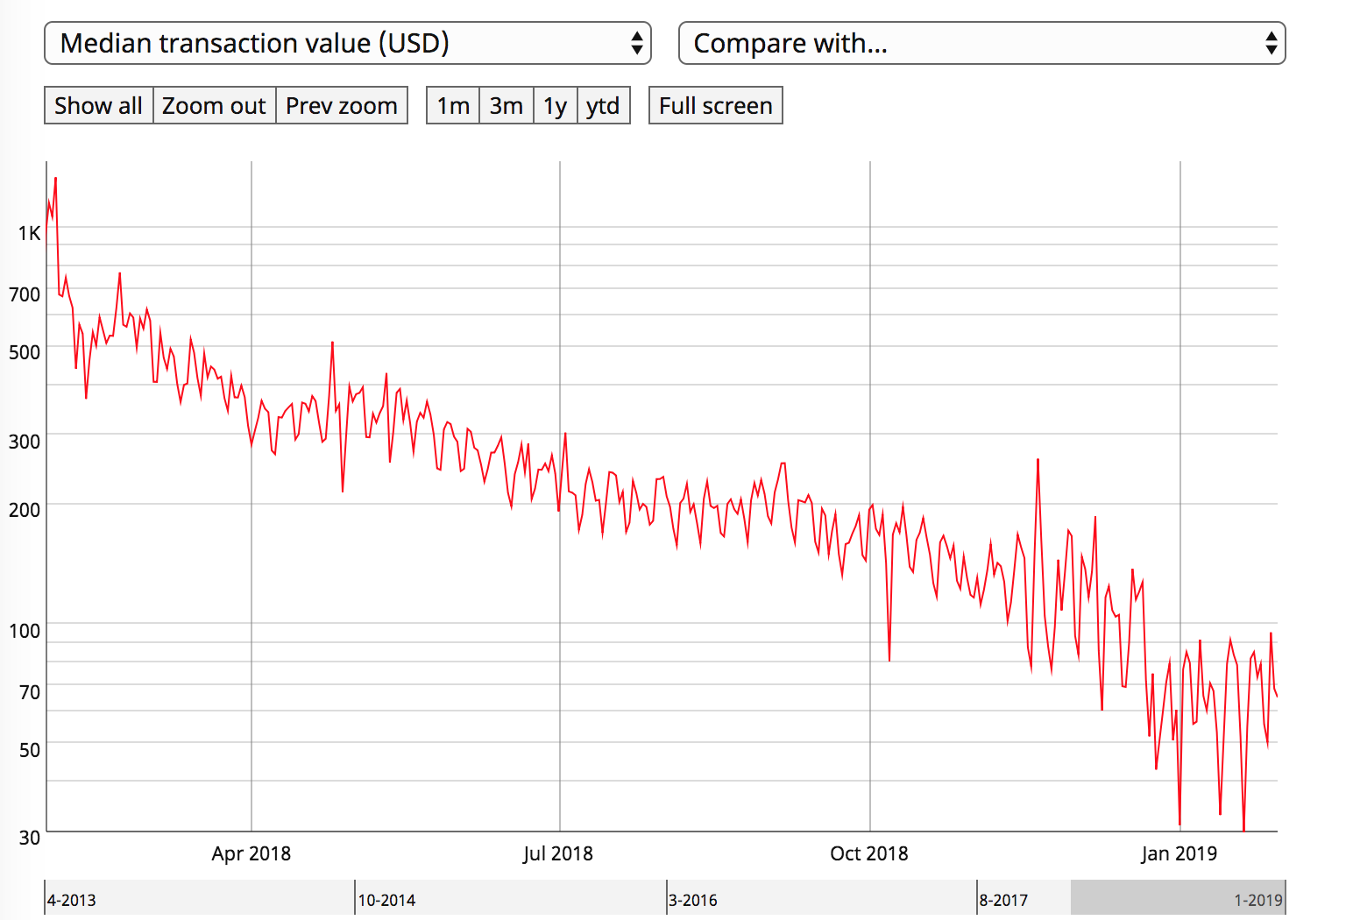Image resolution: width=1353 pixels, height=920 pixels.
Task: Select the ytd range button
Action: [x=604, y=105]
